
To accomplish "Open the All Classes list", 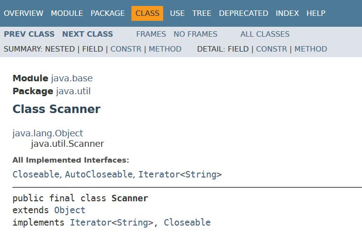I will click(265, 34).
